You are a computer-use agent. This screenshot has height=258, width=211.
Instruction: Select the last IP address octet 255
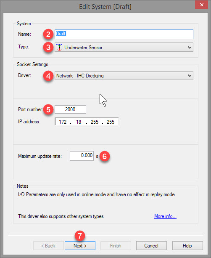tap(111, 122)
